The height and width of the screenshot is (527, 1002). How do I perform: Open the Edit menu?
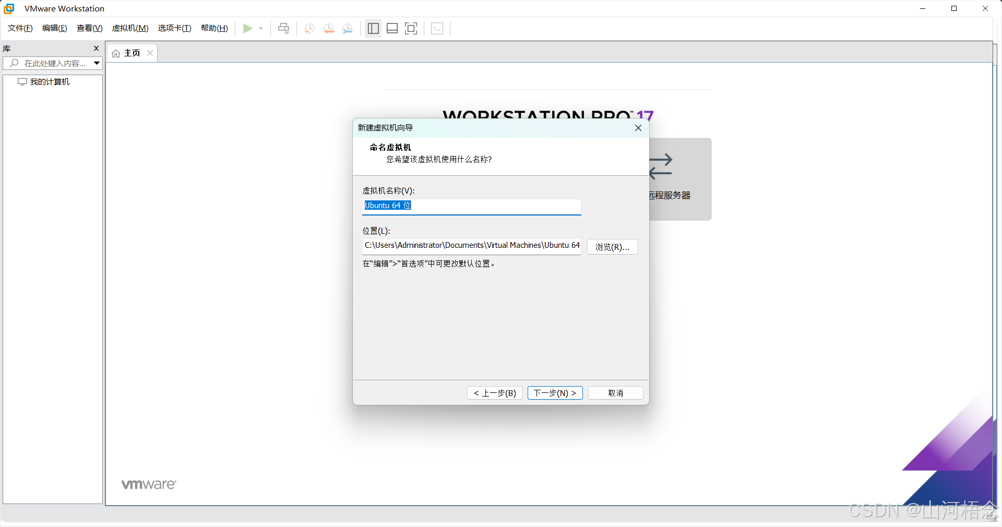click(55, 28)
